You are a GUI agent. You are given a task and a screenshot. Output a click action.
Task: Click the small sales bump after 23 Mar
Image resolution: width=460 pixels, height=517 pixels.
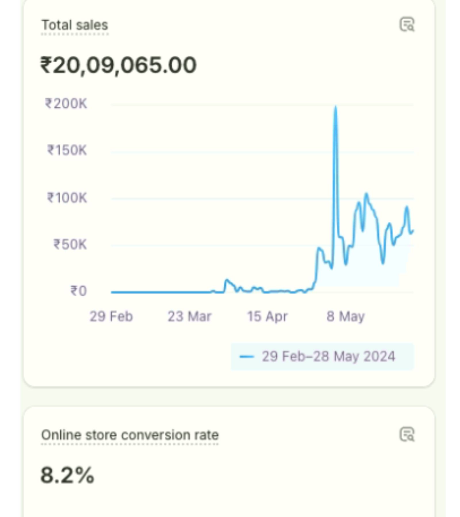(227, 280)
